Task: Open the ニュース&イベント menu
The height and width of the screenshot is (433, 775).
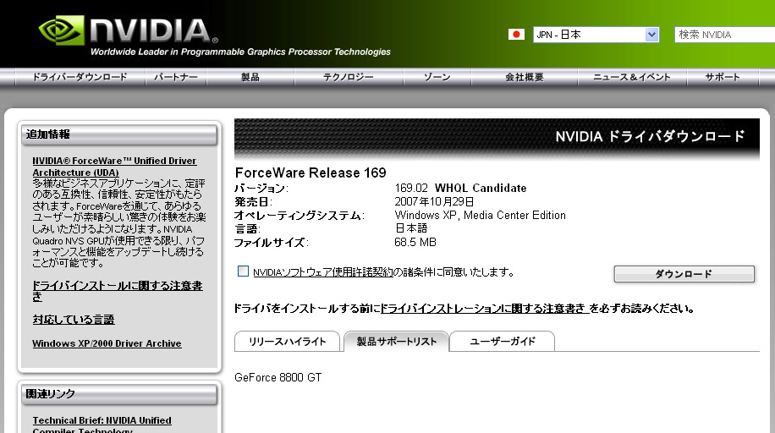Action: 632,77
